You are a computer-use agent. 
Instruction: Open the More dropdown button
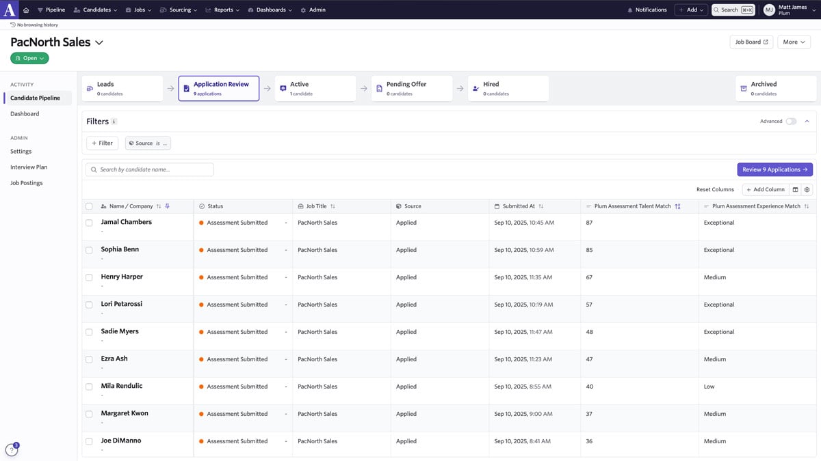pyautogui.click(x=794, y=42)
